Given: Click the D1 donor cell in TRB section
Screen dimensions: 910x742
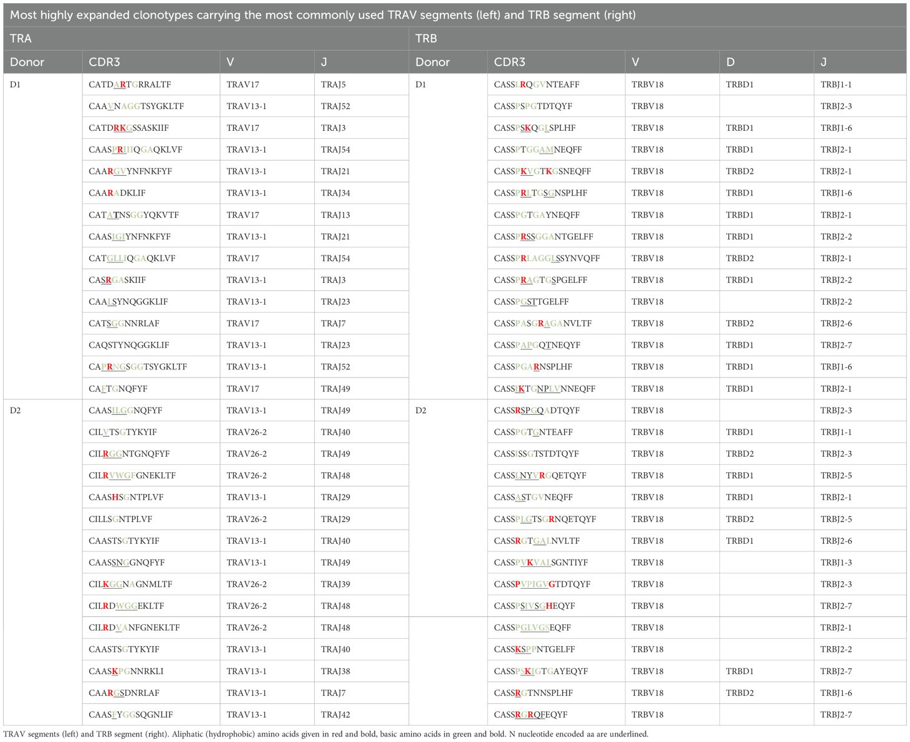Looking at the screenshot, I should (x=421, y=85).
